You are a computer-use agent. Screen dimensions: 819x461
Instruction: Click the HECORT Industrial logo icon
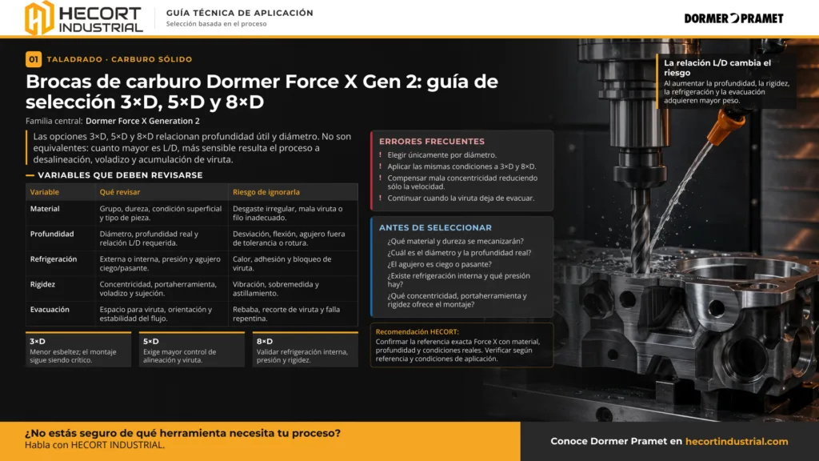pyautogui.click(x=39, y=18)
